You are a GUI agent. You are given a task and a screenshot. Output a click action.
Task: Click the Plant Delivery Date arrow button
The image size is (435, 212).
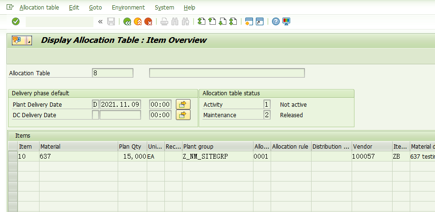(x=183, y=105)
